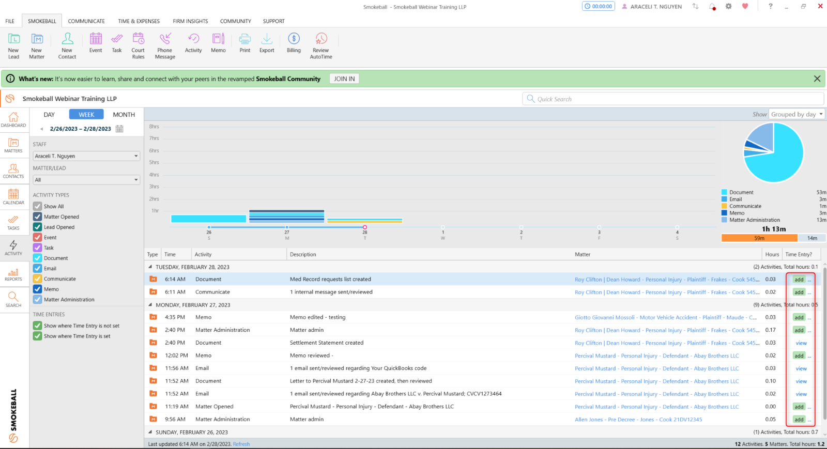827x449 pixels.
Task: Click the New Lead ribbon icon
Action: coord(13,45)
